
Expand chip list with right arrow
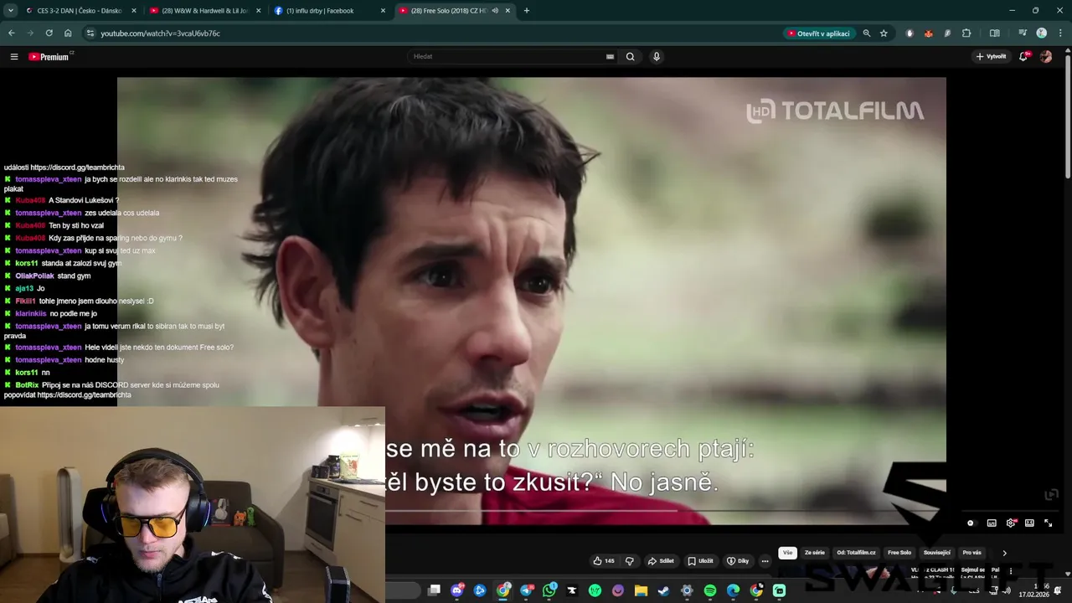(1004, 553)
